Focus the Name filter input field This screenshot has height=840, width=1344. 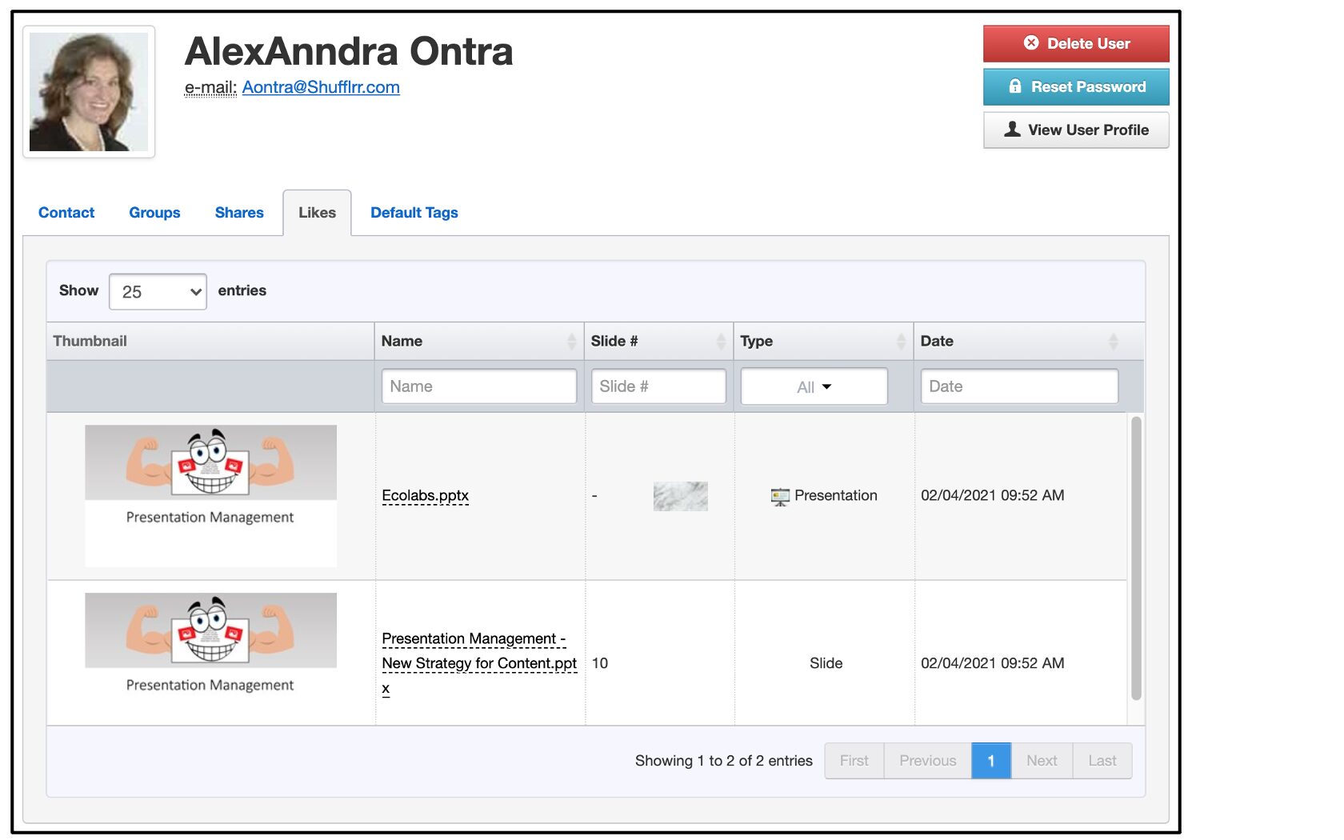(478, 386)
